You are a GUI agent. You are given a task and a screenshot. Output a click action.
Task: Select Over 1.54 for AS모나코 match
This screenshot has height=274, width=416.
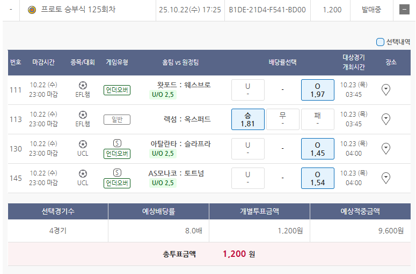(317, 178)
